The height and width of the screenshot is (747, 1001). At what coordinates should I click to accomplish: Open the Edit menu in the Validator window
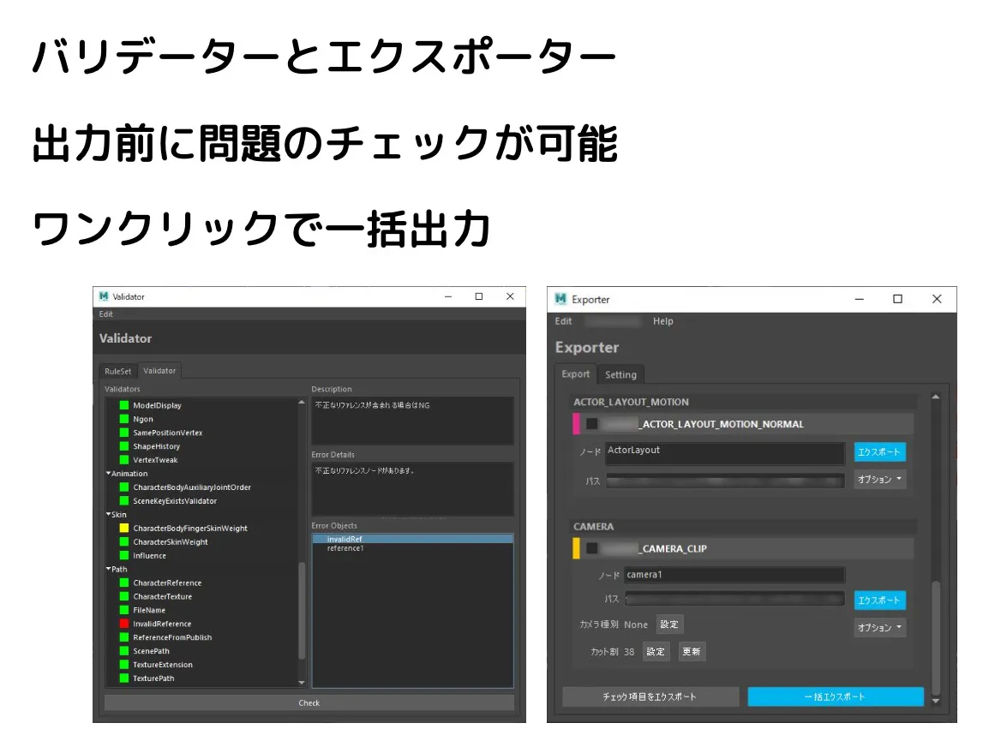coord(105,314)
